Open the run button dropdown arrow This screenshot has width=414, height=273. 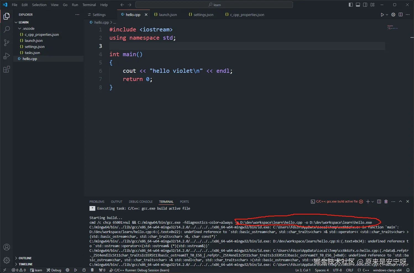[387, 15]
